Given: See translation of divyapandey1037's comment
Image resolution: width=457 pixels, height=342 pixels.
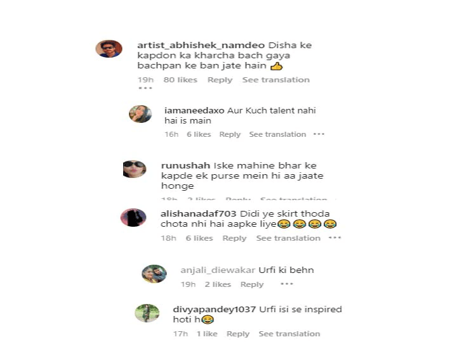Looking at the screenshot, I should [x=289, y=334].
